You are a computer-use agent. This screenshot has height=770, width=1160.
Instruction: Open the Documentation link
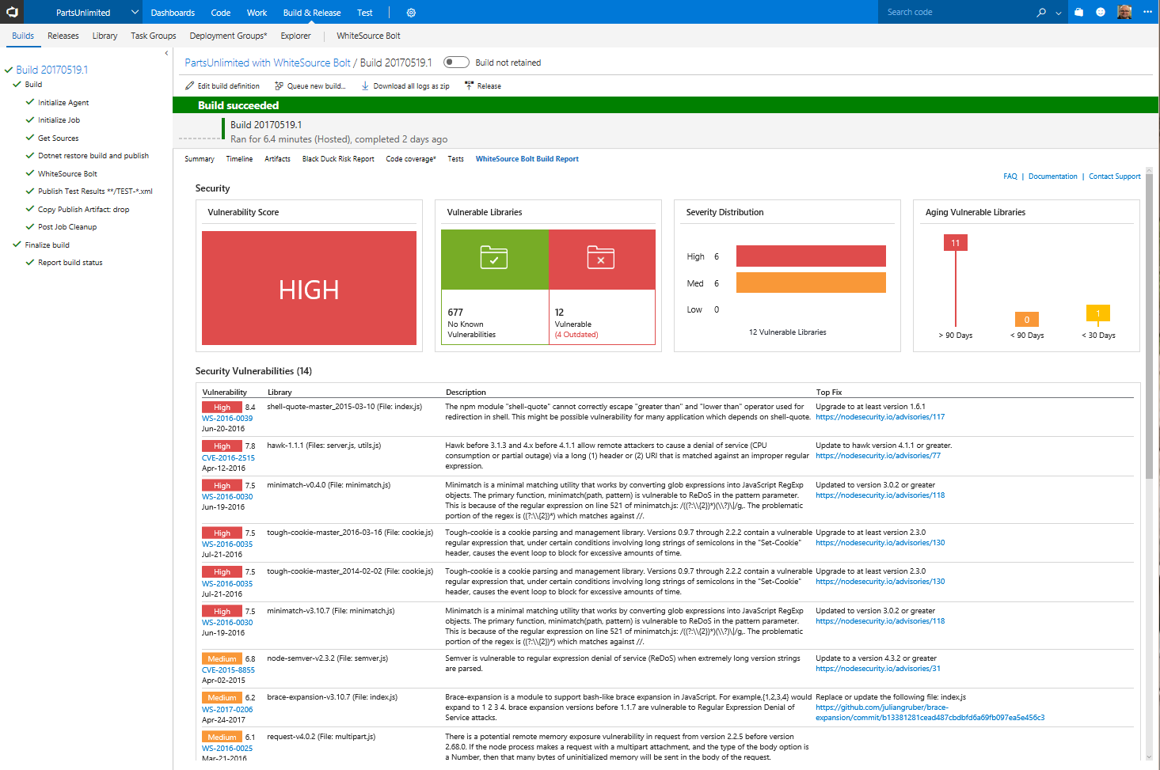pos(1052,176)
